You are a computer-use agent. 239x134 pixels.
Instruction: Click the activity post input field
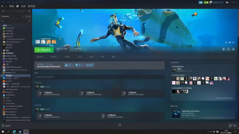click(x=99, y=77)
